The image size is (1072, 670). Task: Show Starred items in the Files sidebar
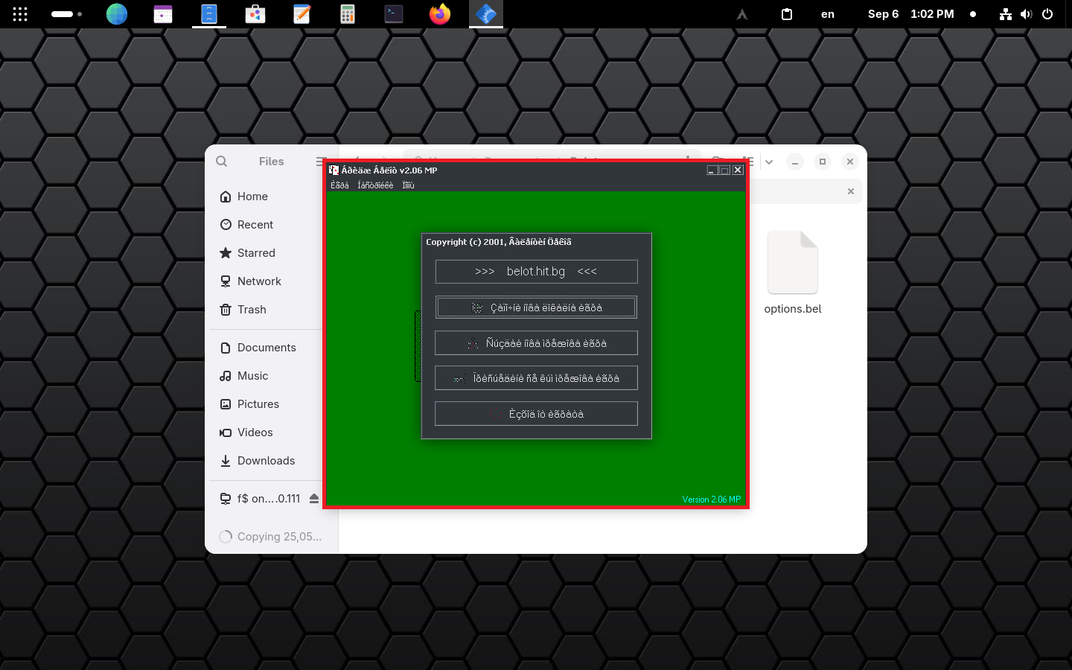(271, 253)
